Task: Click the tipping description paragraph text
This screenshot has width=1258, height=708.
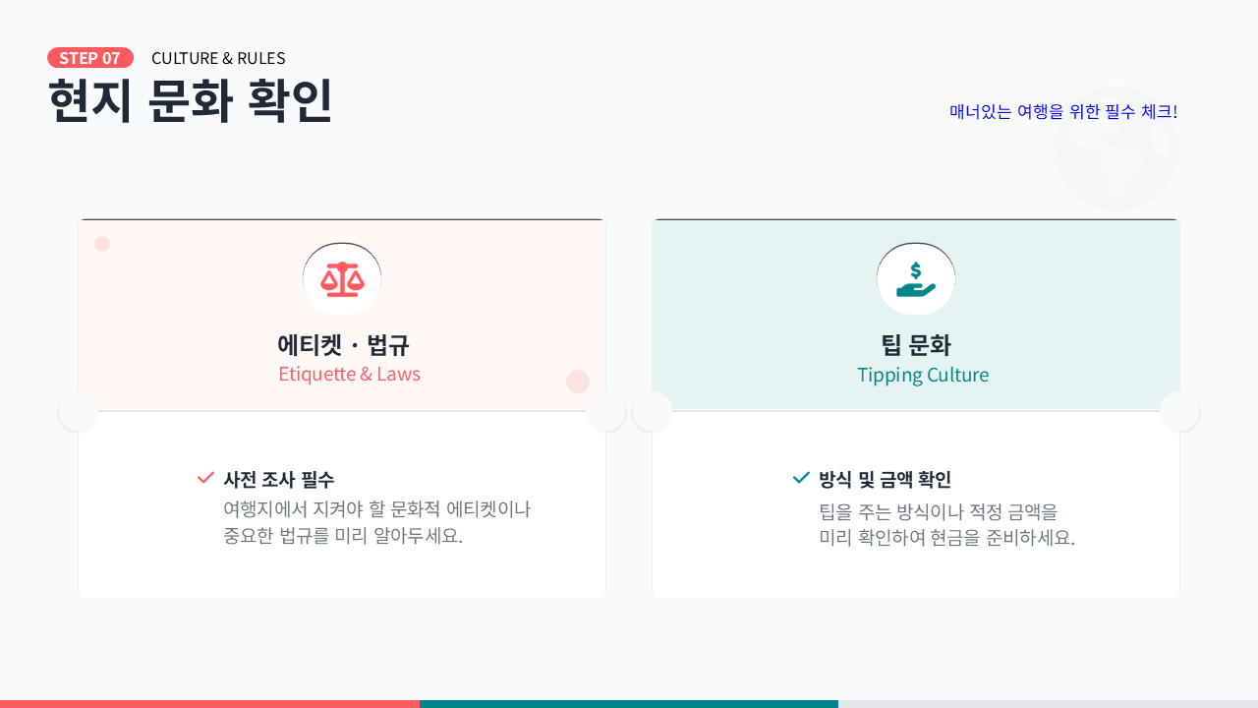Action: pos(946,524)
